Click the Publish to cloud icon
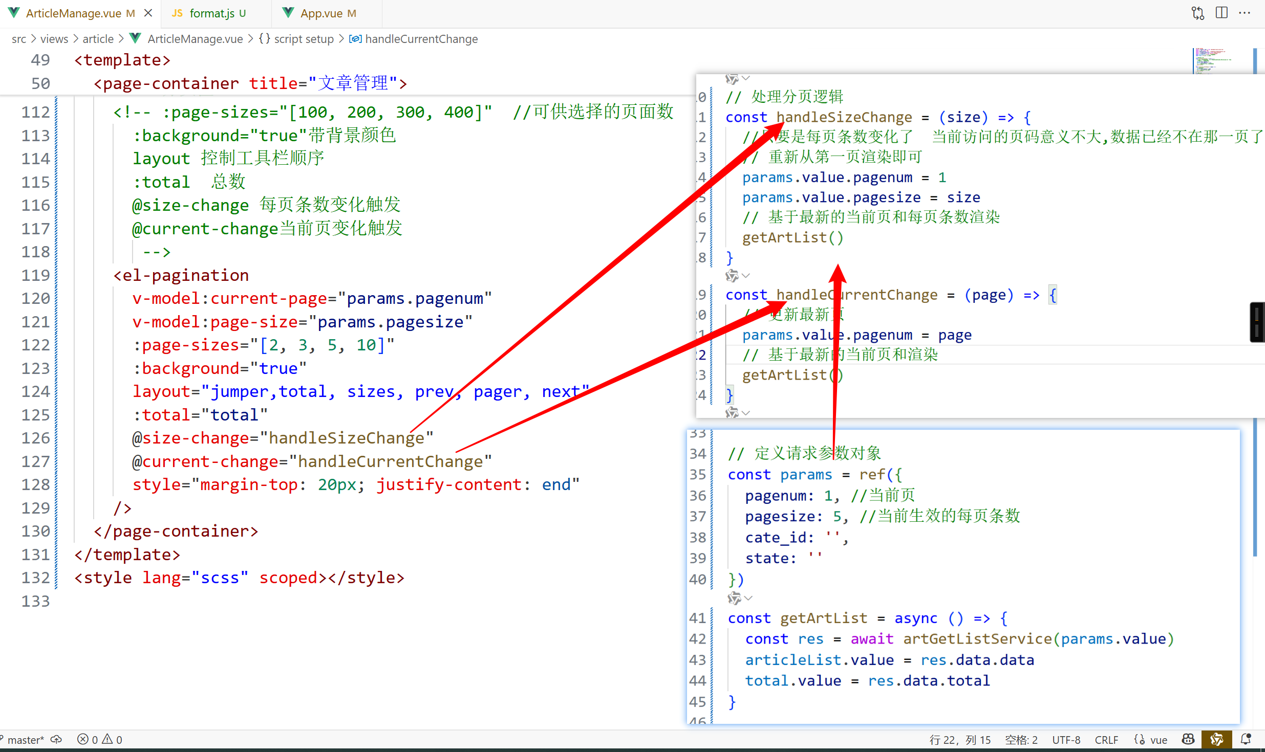 [x=56, y=740]
